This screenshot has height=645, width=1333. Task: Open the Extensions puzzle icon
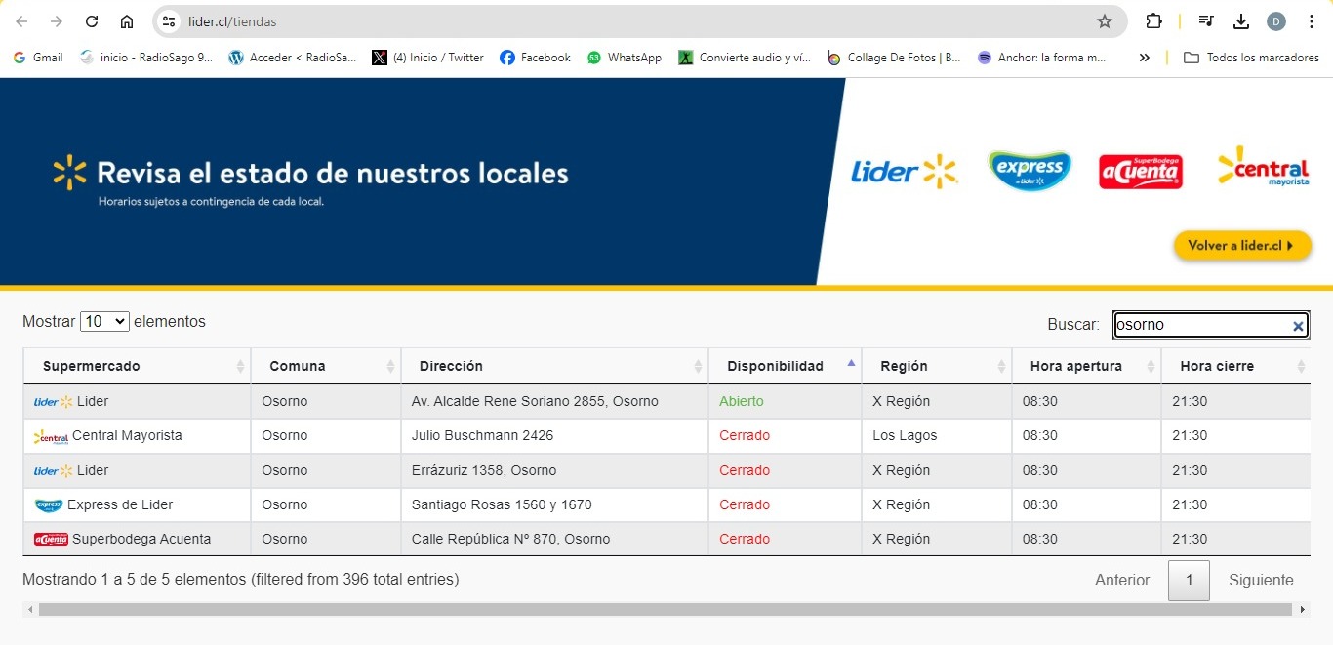(1153, 21)
